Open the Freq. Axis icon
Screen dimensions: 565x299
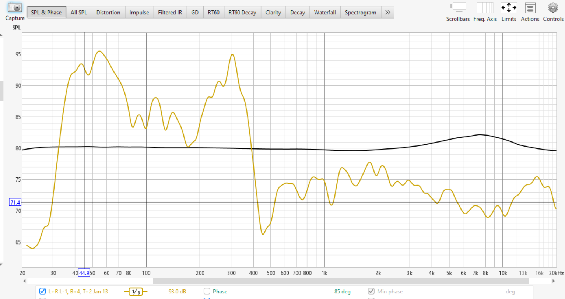point(485,8)
